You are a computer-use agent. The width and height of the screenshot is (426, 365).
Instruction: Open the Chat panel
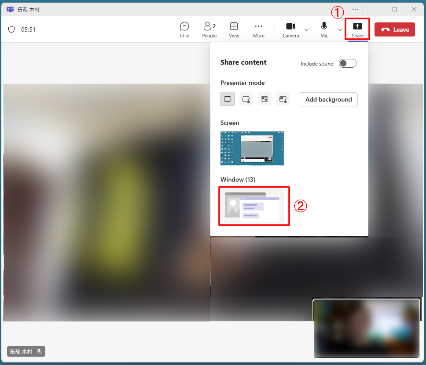[x=184, y=29]
